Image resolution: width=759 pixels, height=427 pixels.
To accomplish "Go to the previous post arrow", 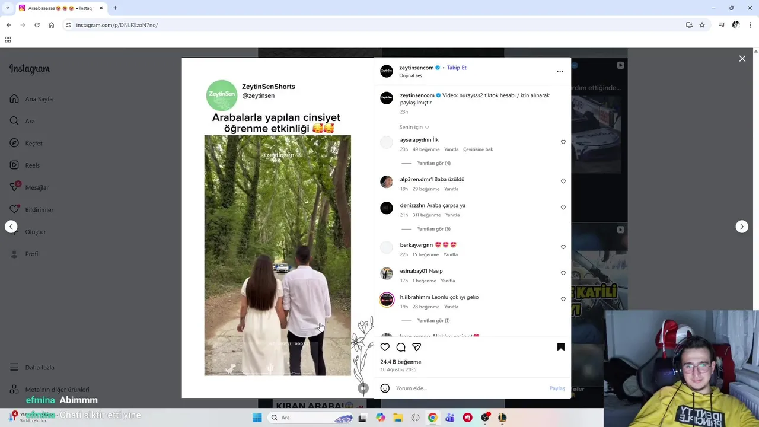I will tap(11, 227).
